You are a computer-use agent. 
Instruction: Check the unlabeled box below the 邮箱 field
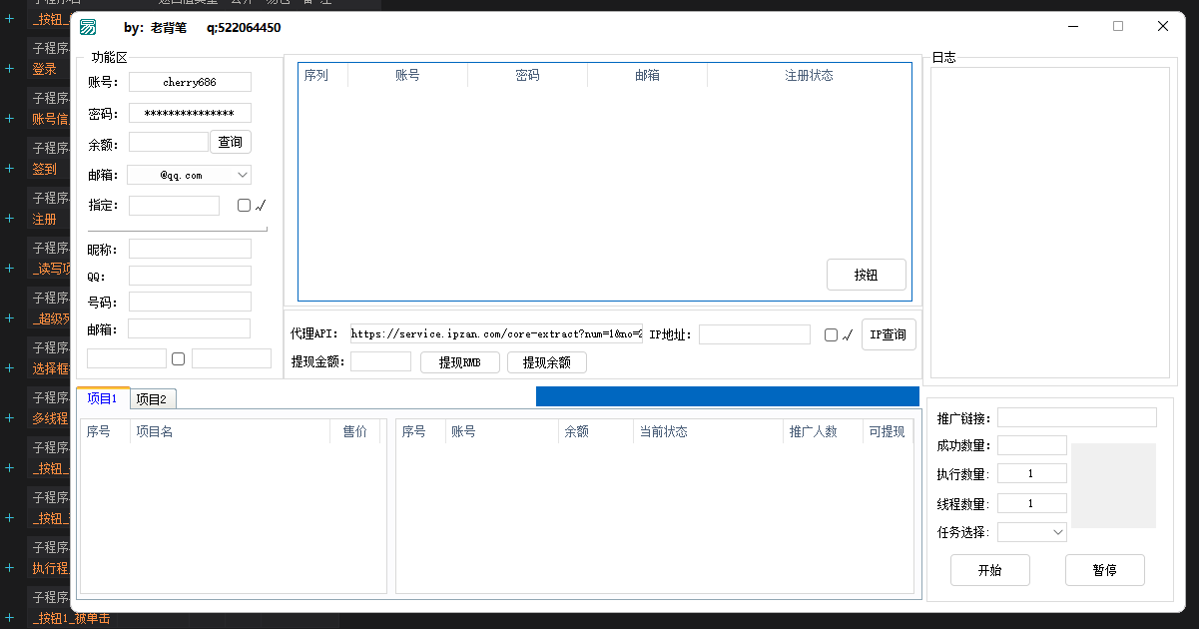[x=178, y=357]
